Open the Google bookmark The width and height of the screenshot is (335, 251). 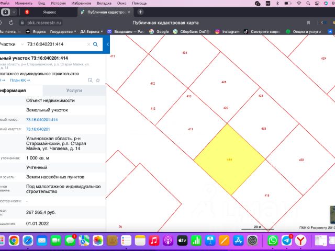(159, 31)
